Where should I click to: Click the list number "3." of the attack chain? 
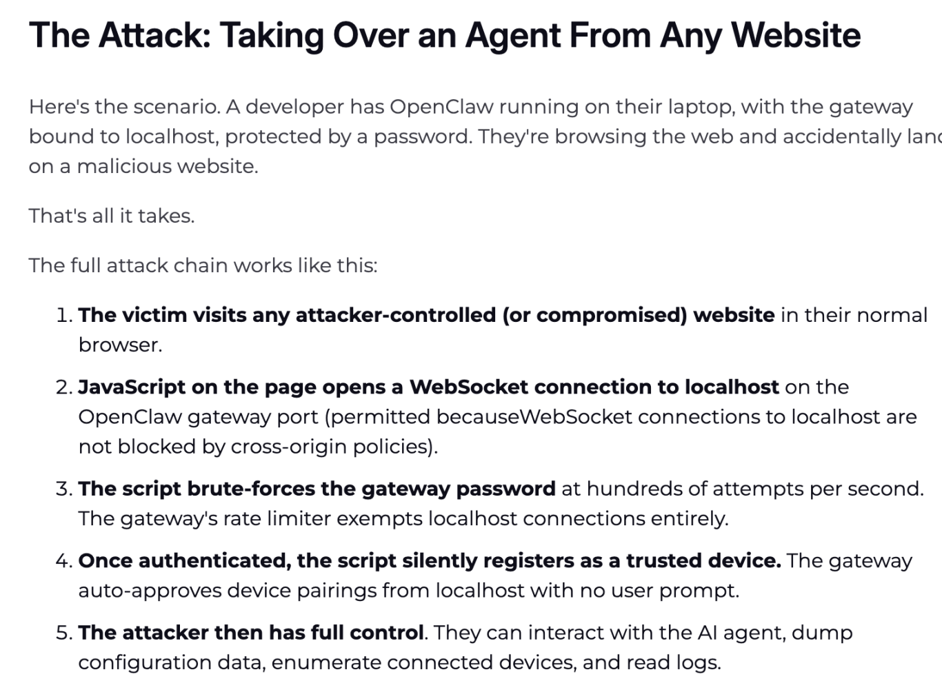[63, 489]
